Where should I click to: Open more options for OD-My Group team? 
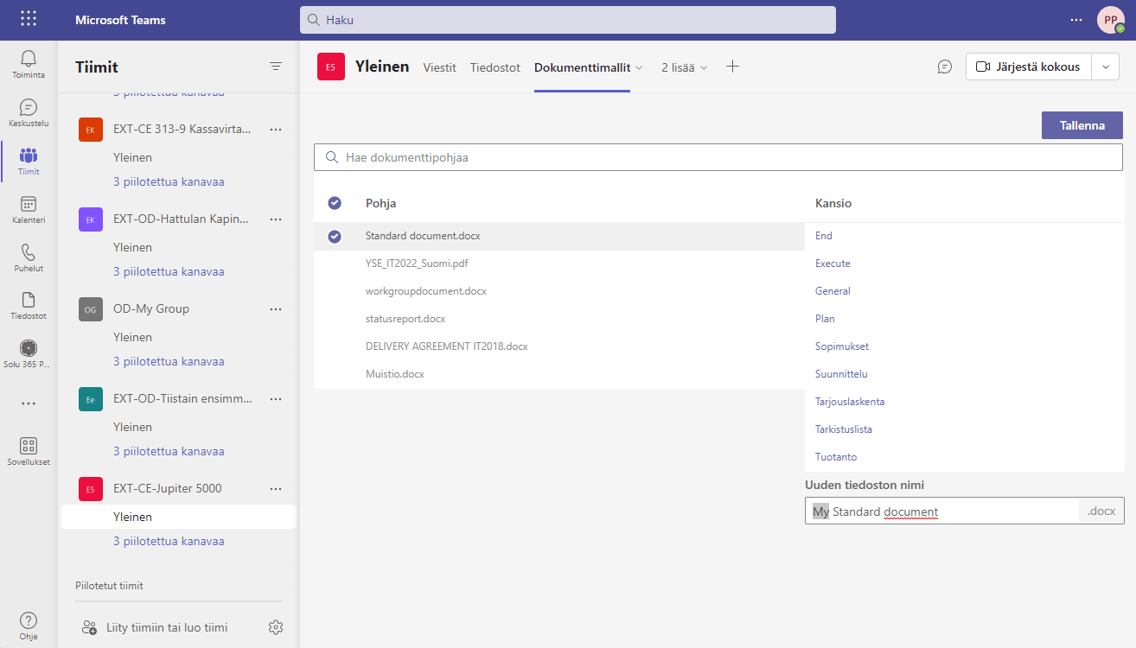click(x=276, y=308)
